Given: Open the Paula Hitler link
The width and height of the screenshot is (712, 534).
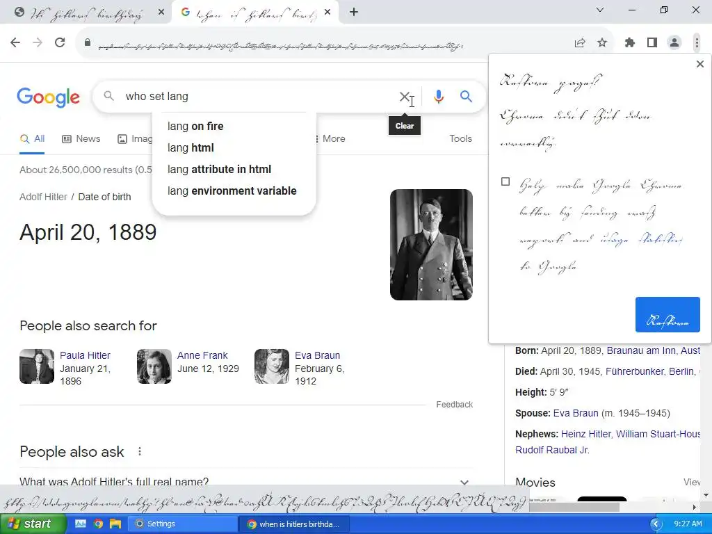Looking at the screenshot, I should [85, 355].
